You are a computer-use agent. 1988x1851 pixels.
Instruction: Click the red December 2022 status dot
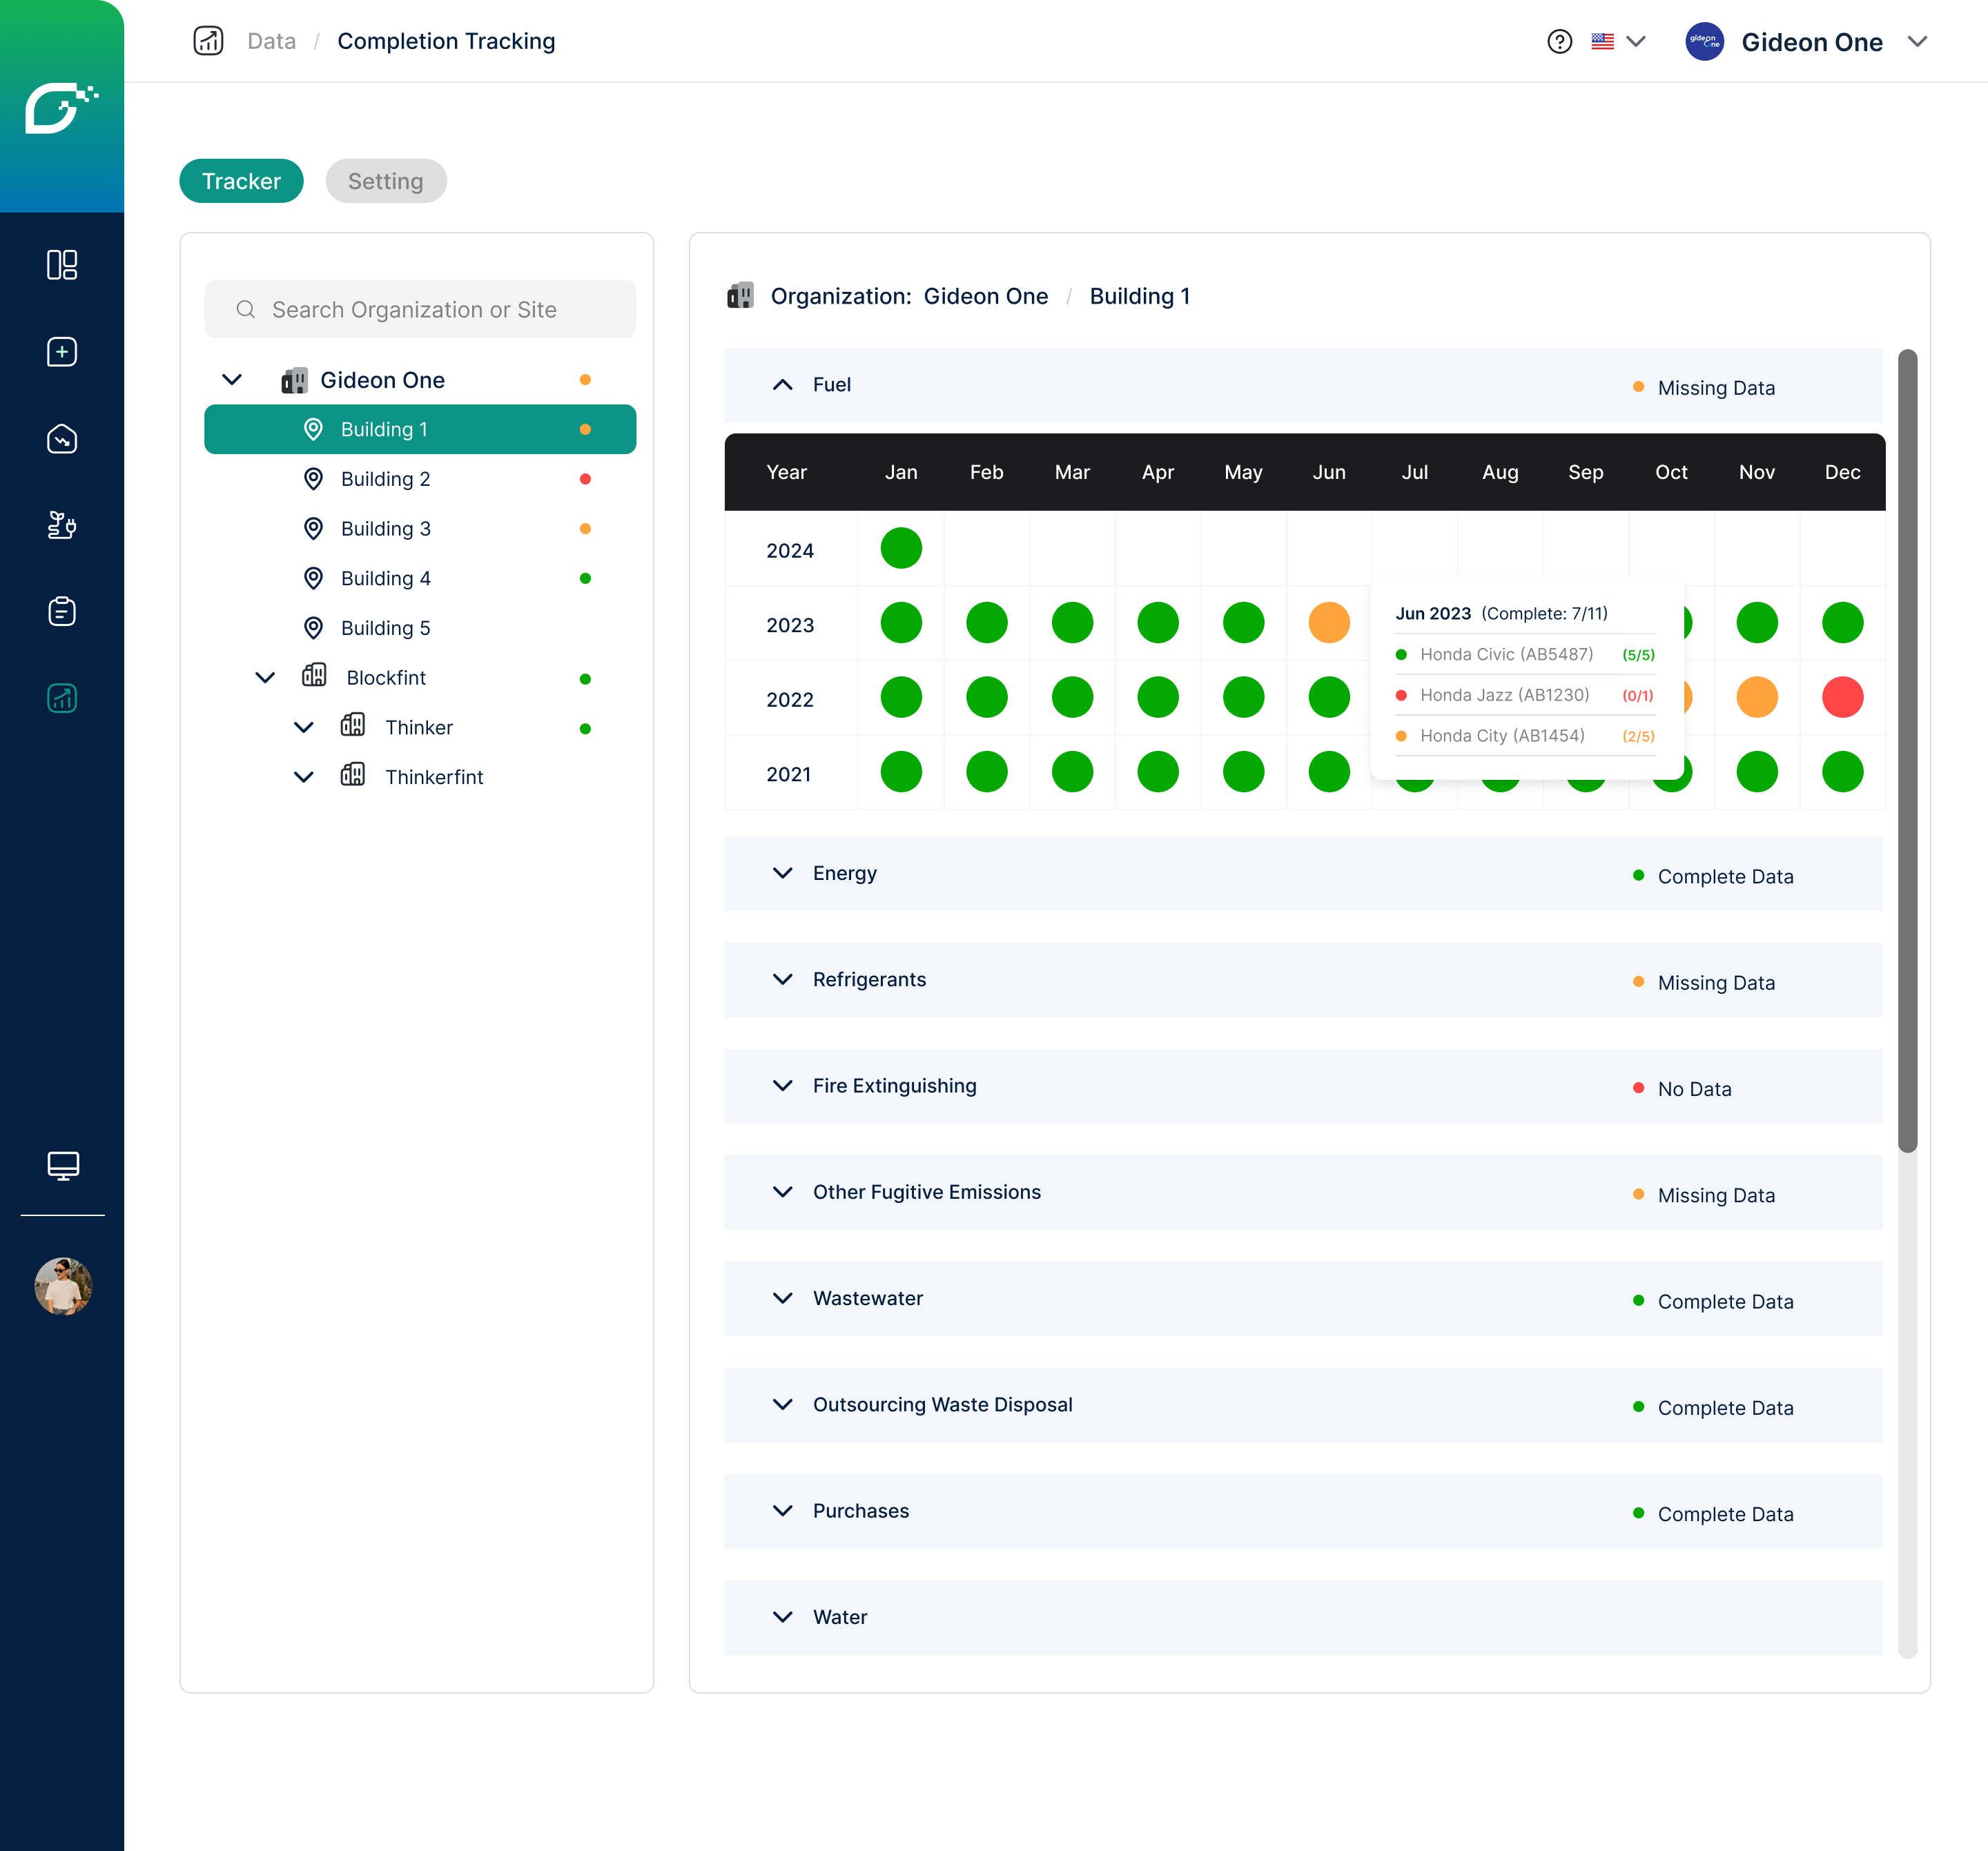tap(1842, 698)
